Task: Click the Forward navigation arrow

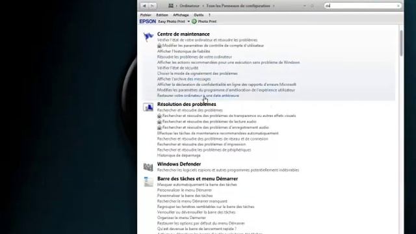Action: (152, 6)
